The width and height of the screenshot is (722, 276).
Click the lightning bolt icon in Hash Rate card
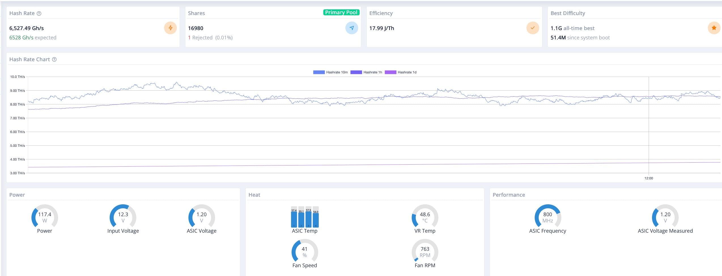(x=170, y=28)
